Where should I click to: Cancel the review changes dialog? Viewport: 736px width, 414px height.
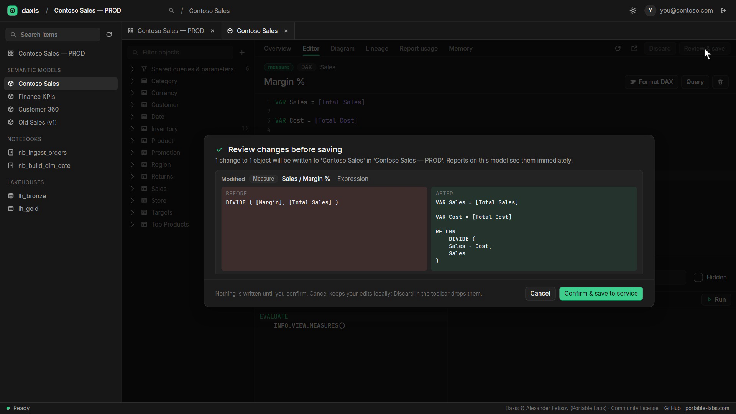tap(540, 294)
